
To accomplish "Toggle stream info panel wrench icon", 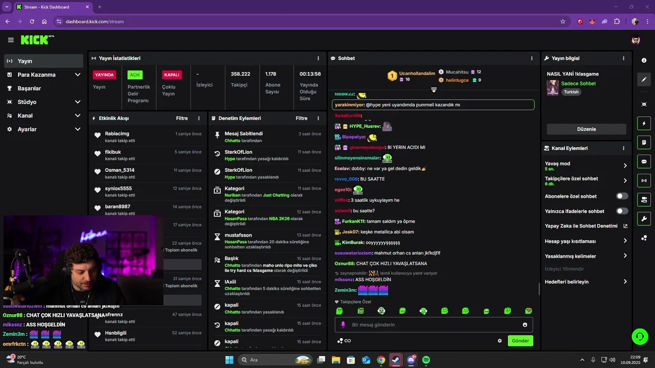I will (644, 219).
